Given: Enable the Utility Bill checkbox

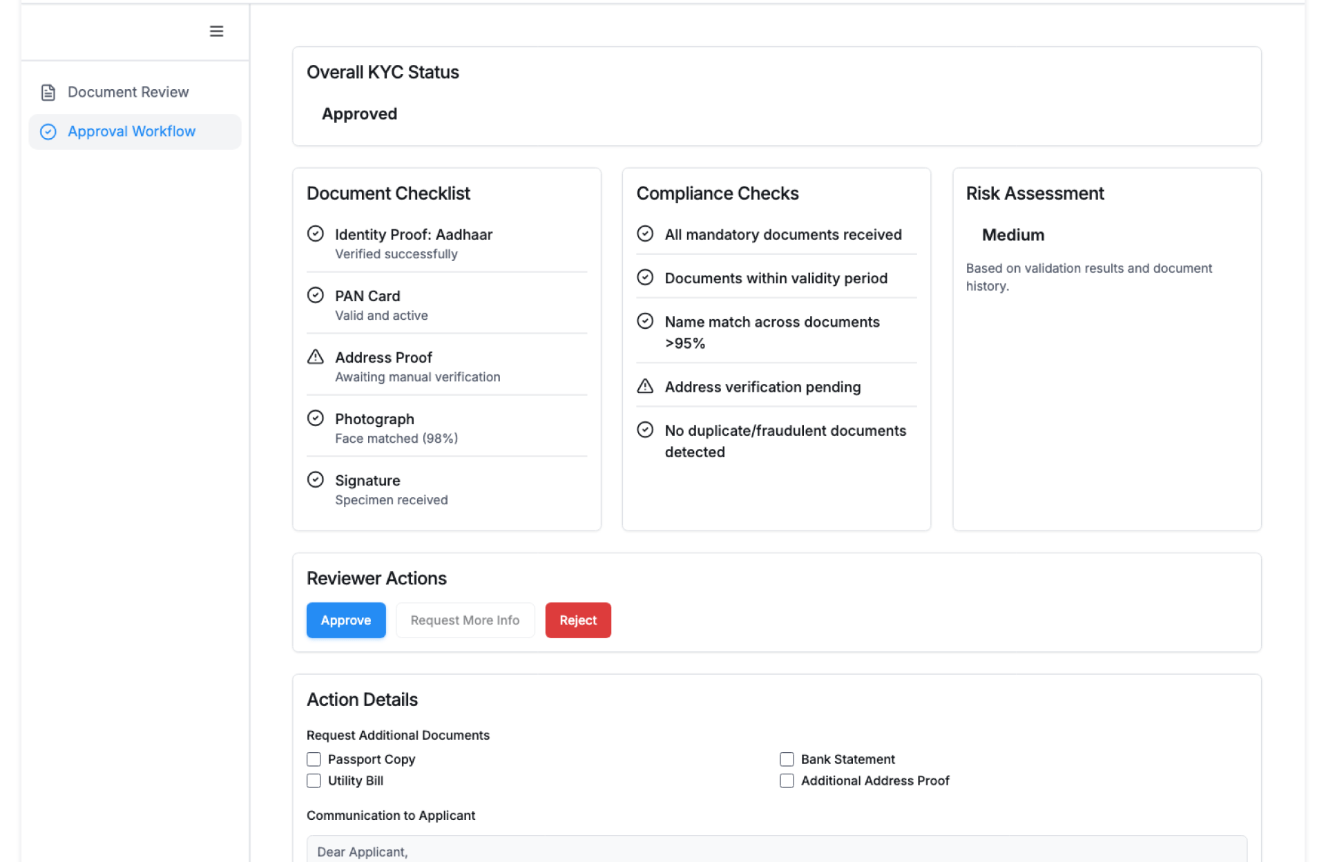Looking at the screenshot, I should pyautogui.click(x=314, y=780).
